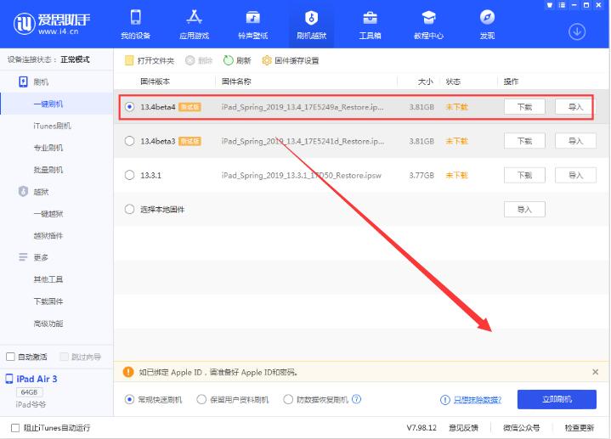Screen dimensions: 611x439
Task: Toggle 阻止iTunes自动运行 checkbox
Action: [15, 428]
